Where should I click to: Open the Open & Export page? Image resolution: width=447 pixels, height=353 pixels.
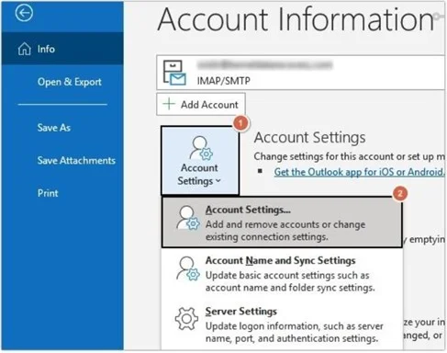[x=69, y=82]
